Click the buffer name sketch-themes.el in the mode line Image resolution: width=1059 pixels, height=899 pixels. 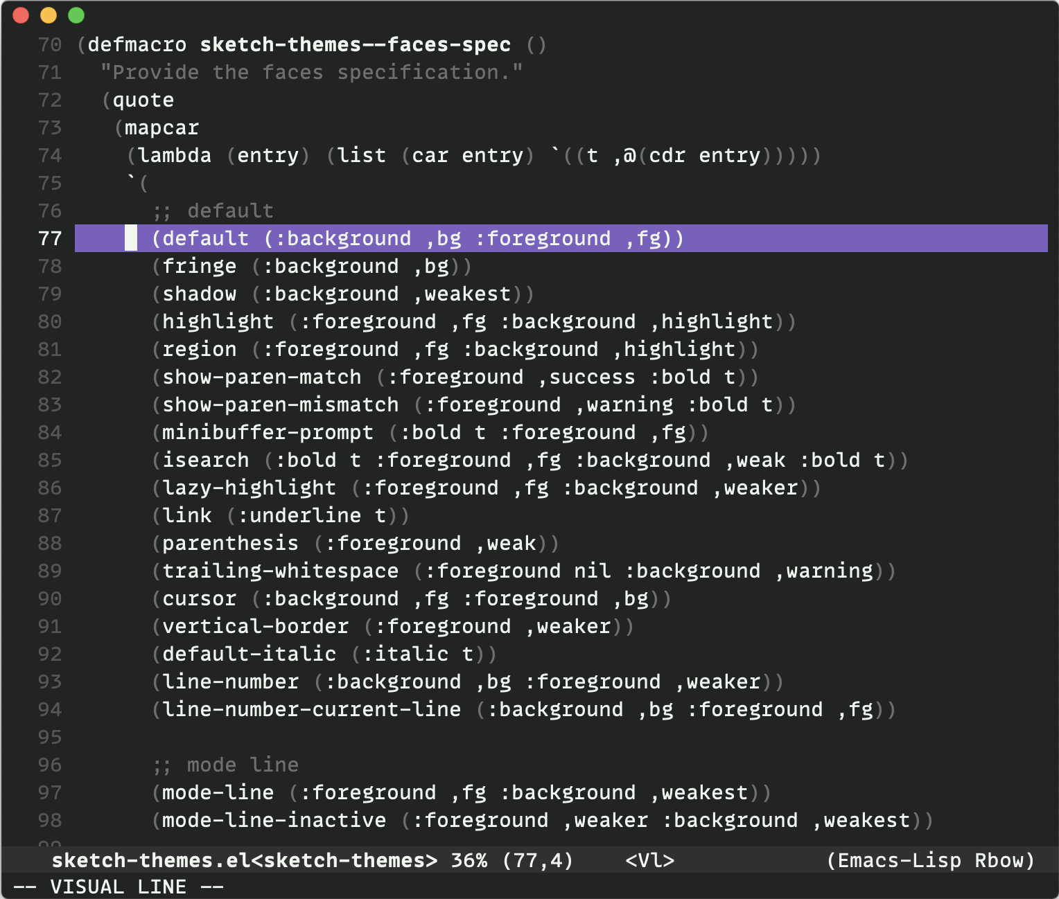coord(151,860)
